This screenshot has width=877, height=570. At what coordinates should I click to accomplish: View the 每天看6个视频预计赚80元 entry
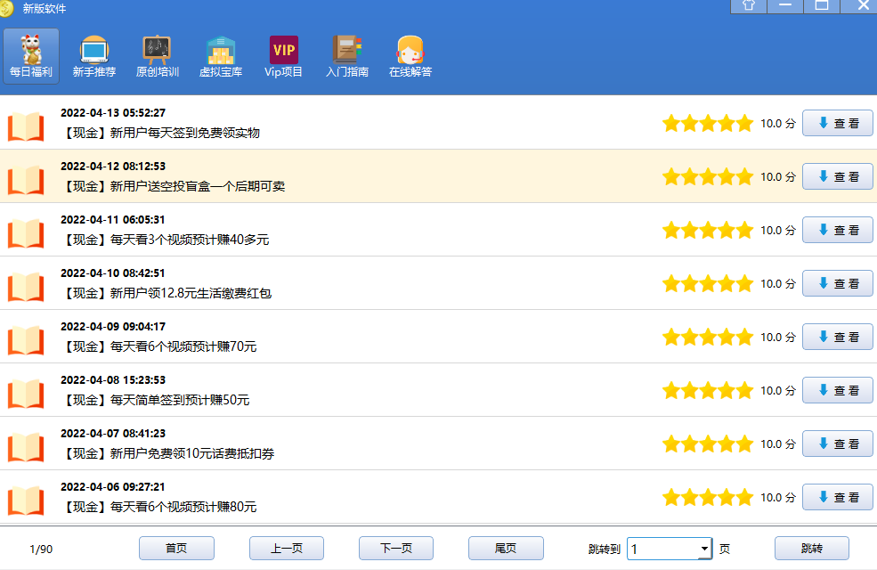click(x=837, y=497)
